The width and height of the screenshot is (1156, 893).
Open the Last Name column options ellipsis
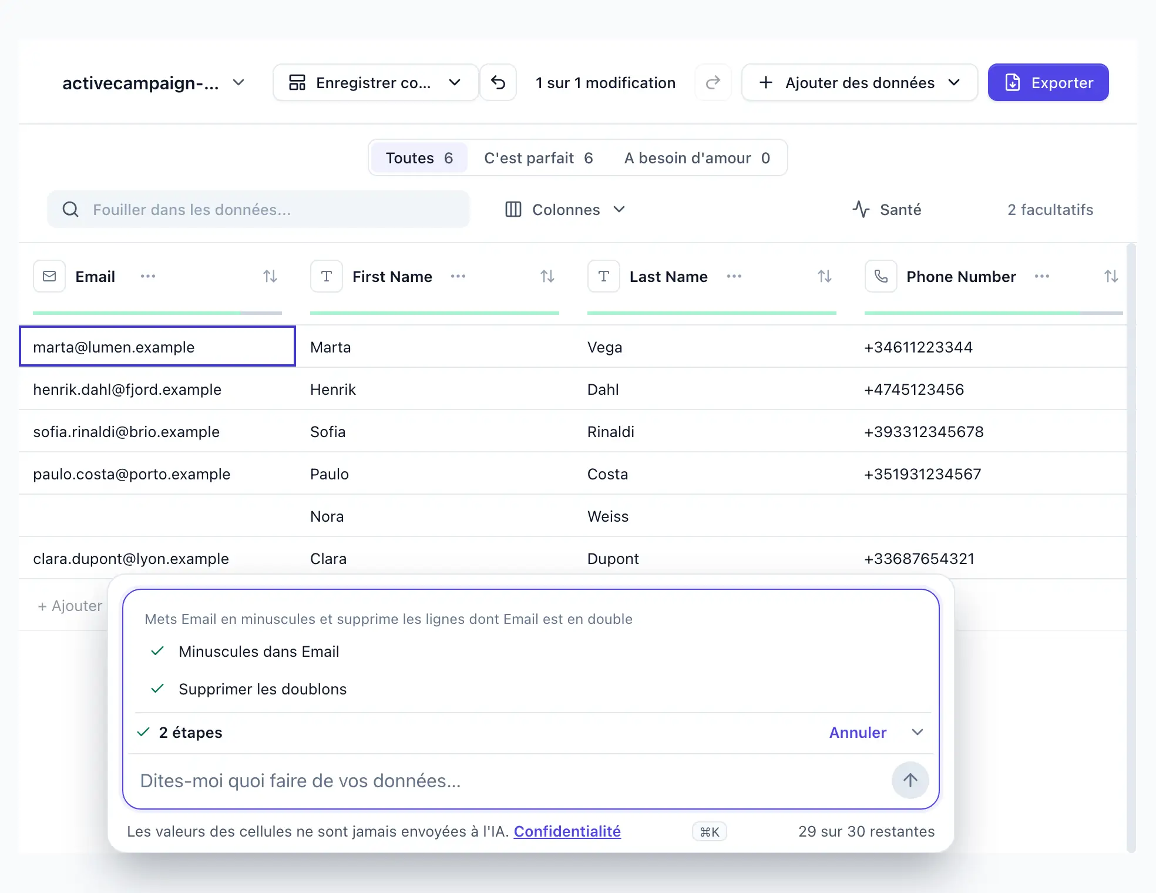[734, 276]
